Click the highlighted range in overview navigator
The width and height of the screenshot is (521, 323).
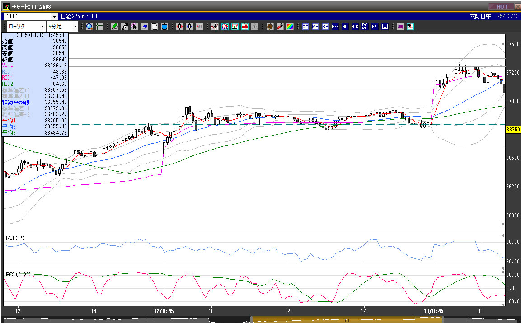click(x=347, y=320)
